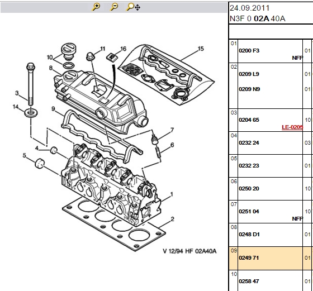Screen dimensions: 313x291
Task: Click the NFP note in row 01
Action: coord(297,58)
